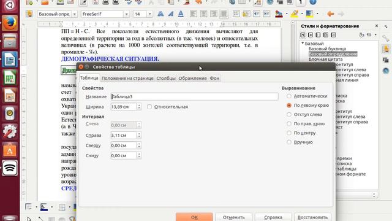
Task: Switch to Обрамление tab
Action: 192,78
